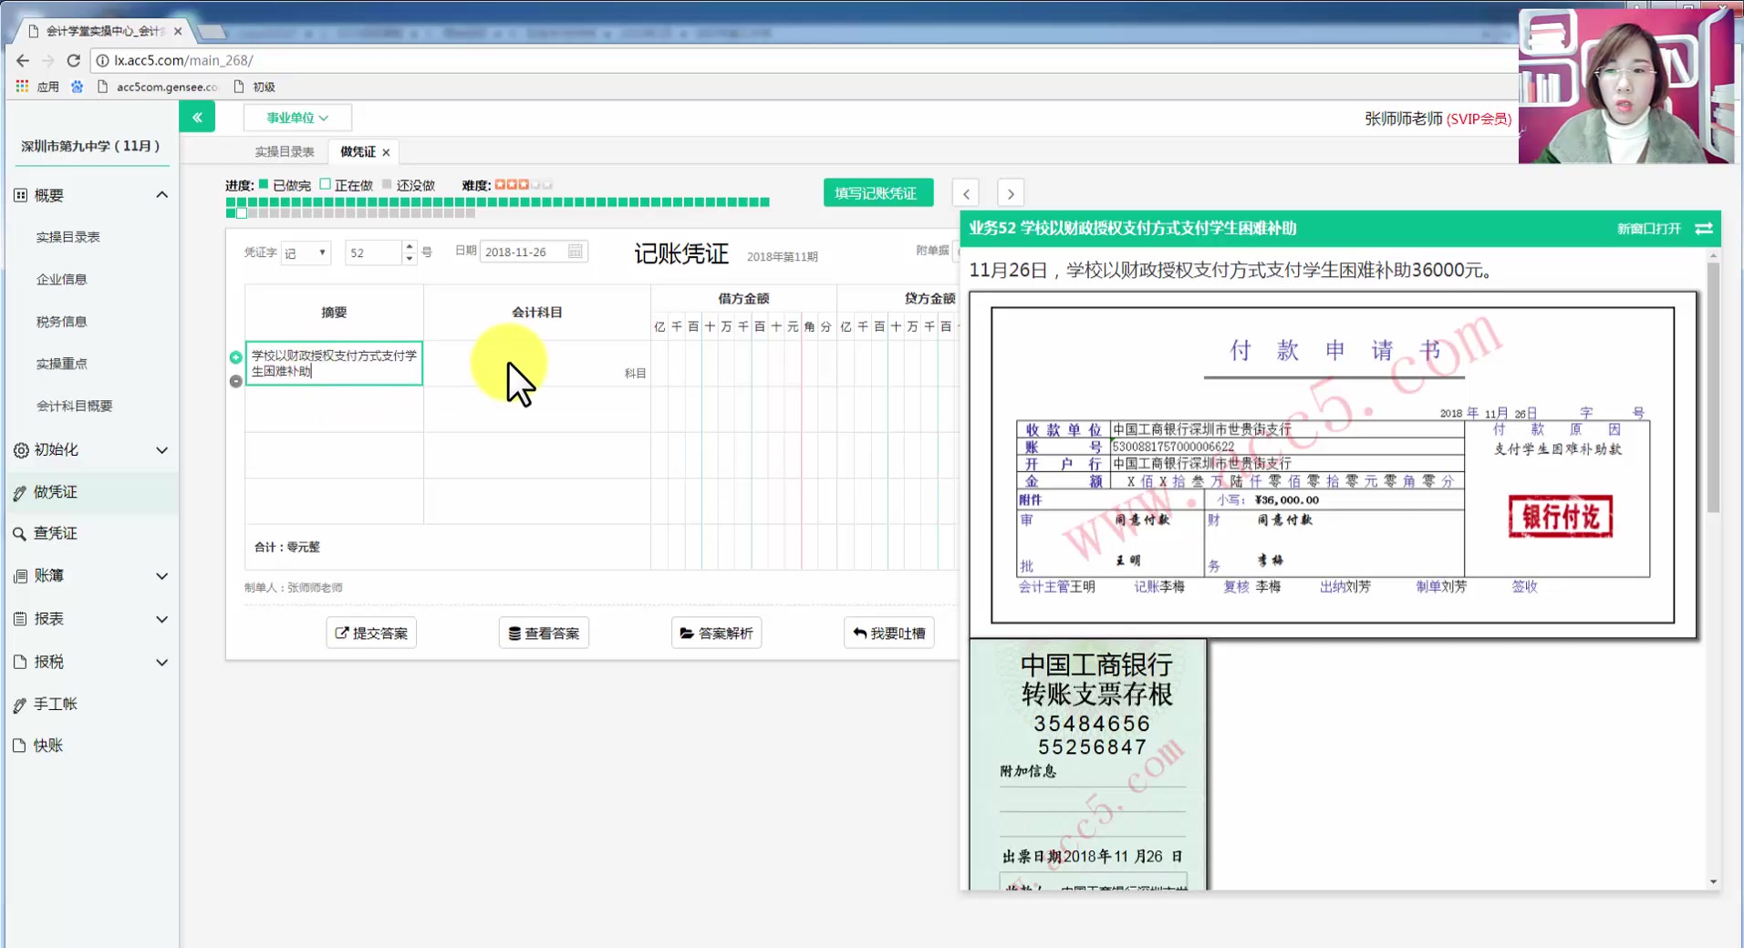Open the apps grid bookmark icon
The height and width of the screenshot is (948, 1744).
tap(22, 87)
